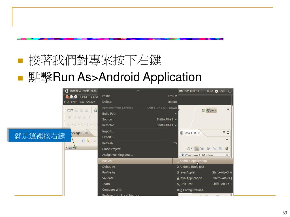Click the mail envelope indicator

tap(181, 91)
